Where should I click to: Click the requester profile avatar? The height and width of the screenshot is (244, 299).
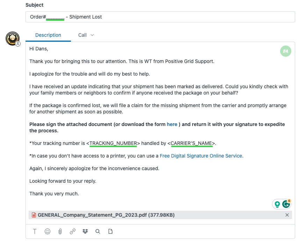pos(13,39)
